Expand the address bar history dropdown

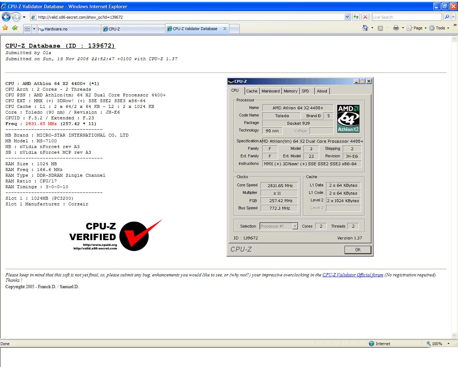tap(347, 17)
